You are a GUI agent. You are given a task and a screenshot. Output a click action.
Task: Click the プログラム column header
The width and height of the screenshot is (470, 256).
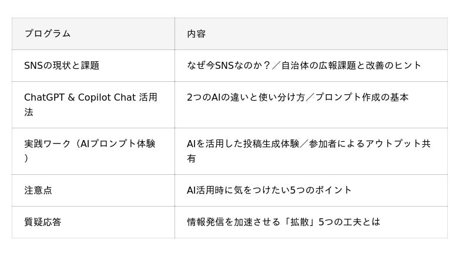[x=48, y=34]
